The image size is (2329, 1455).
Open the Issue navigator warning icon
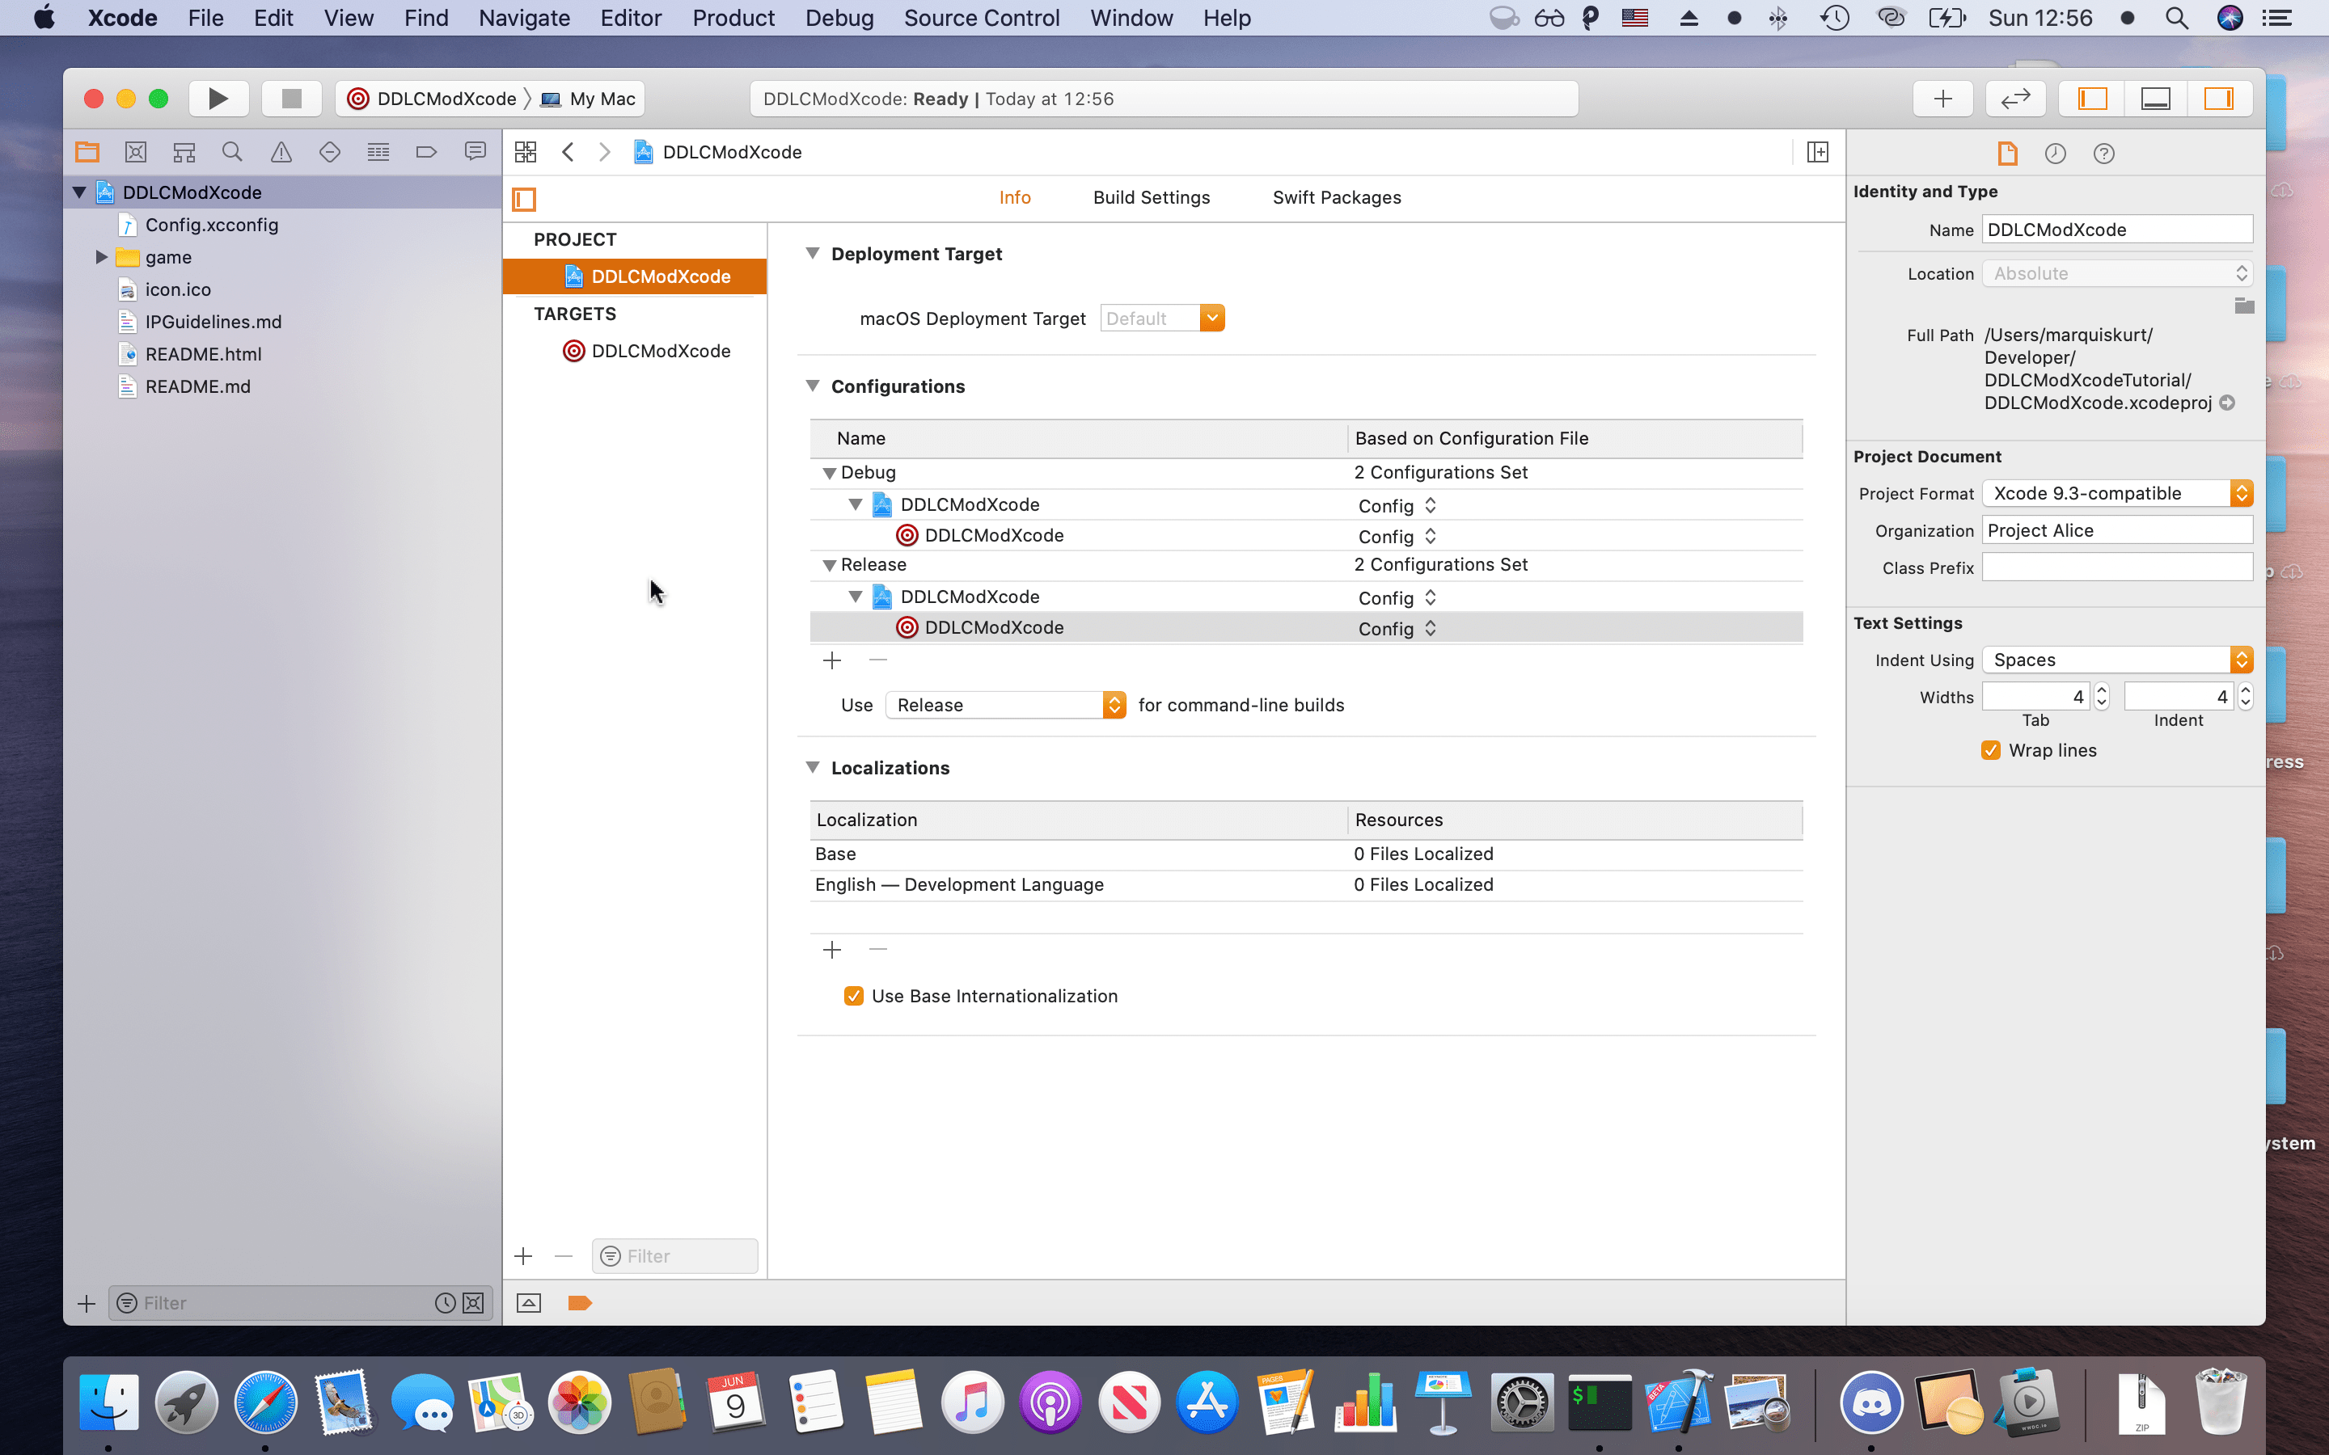point(281,152)
